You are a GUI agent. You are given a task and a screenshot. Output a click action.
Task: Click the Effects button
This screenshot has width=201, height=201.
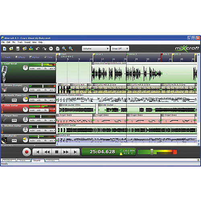pyautogui.click(x=20, y=57)
